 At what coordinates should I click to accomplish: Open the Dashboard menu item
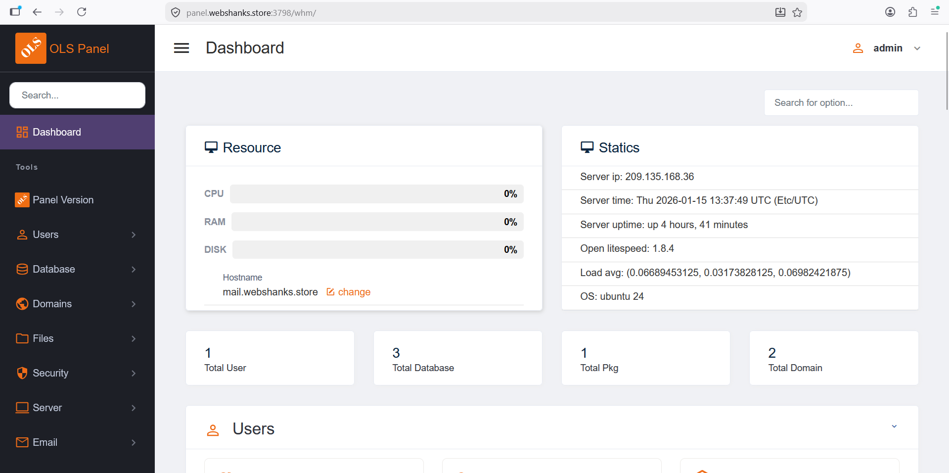tap(77, 132)
